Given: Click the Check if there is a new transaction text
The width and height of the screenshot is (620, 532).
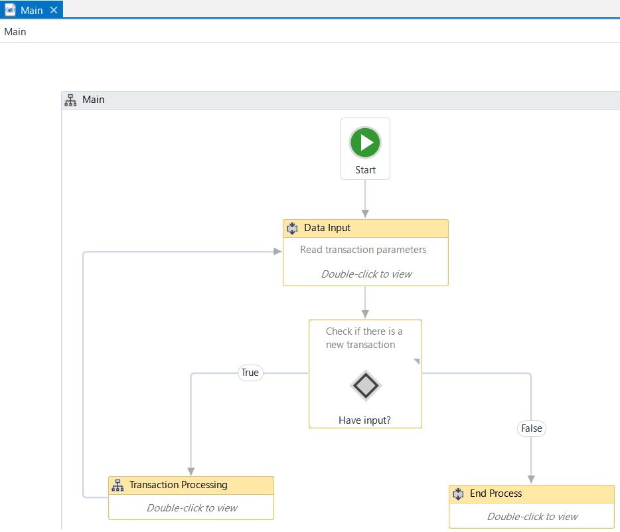Looking at the screenshot, I should tap(365, 337).
